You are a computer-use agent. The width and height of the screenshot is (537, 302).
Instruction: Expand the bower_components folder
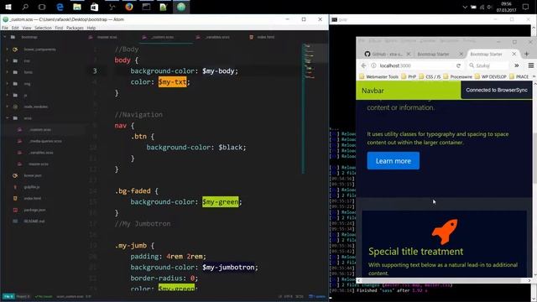(x=8, y=49)
